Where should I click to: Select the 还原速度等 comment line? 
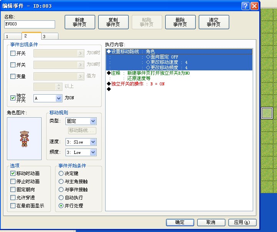(179, 78)
